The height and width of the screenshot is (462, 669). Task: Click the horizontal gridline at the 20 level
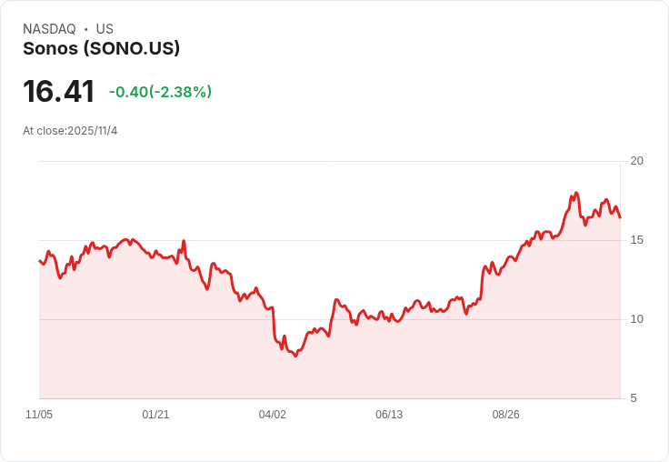(x=327, y=162)
